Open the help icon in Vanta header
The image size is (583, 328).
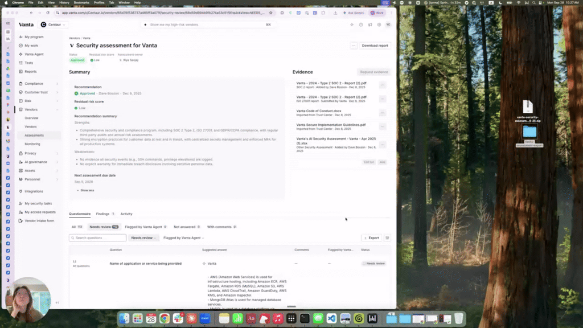(x=360, y=24)
